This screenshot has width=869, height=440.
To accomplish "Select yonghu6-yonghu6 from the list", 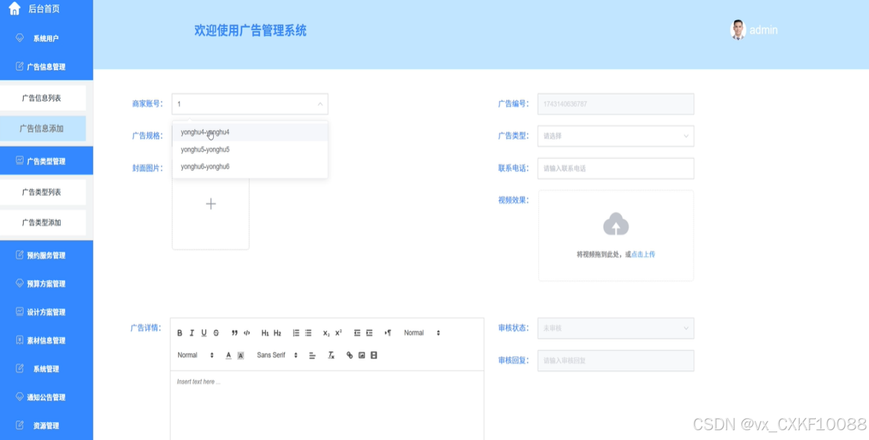I will click(250, 166).
